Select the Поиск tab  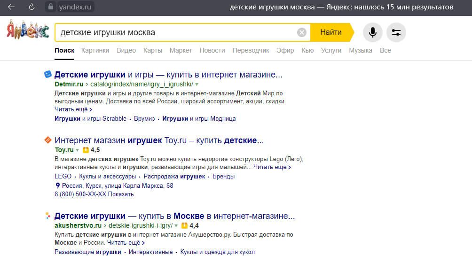pyautogui.click(x=64, y=50)
